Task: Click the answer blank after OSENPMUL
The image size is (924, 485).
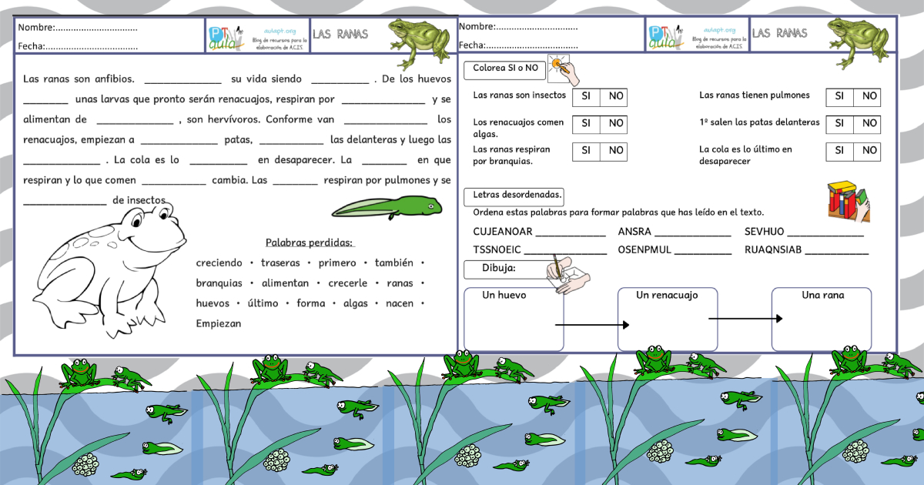Action: click(703, 250)
